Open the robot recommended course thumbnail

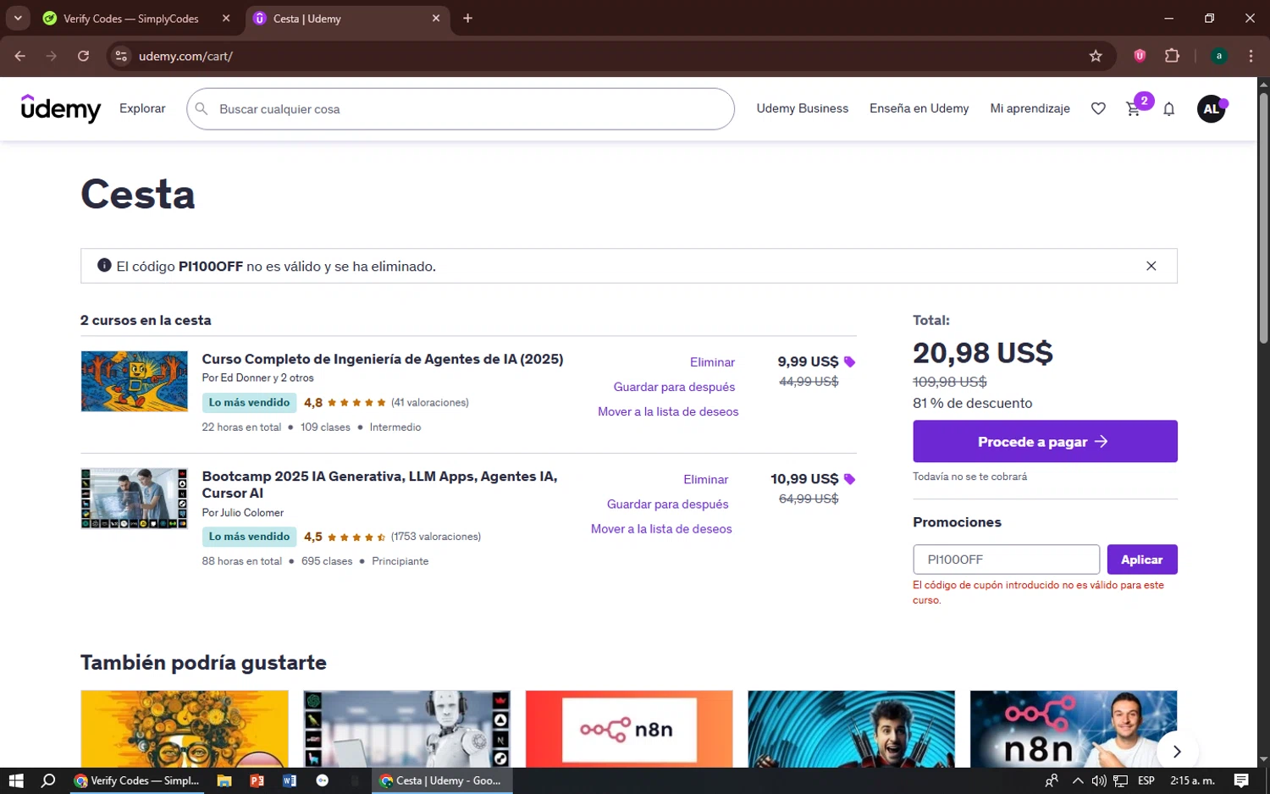(406, 729)
